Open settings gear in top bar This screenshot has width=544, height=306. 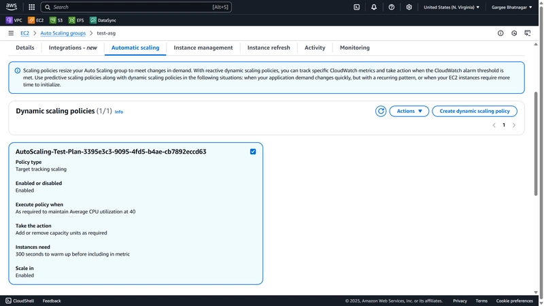[409, 7]
